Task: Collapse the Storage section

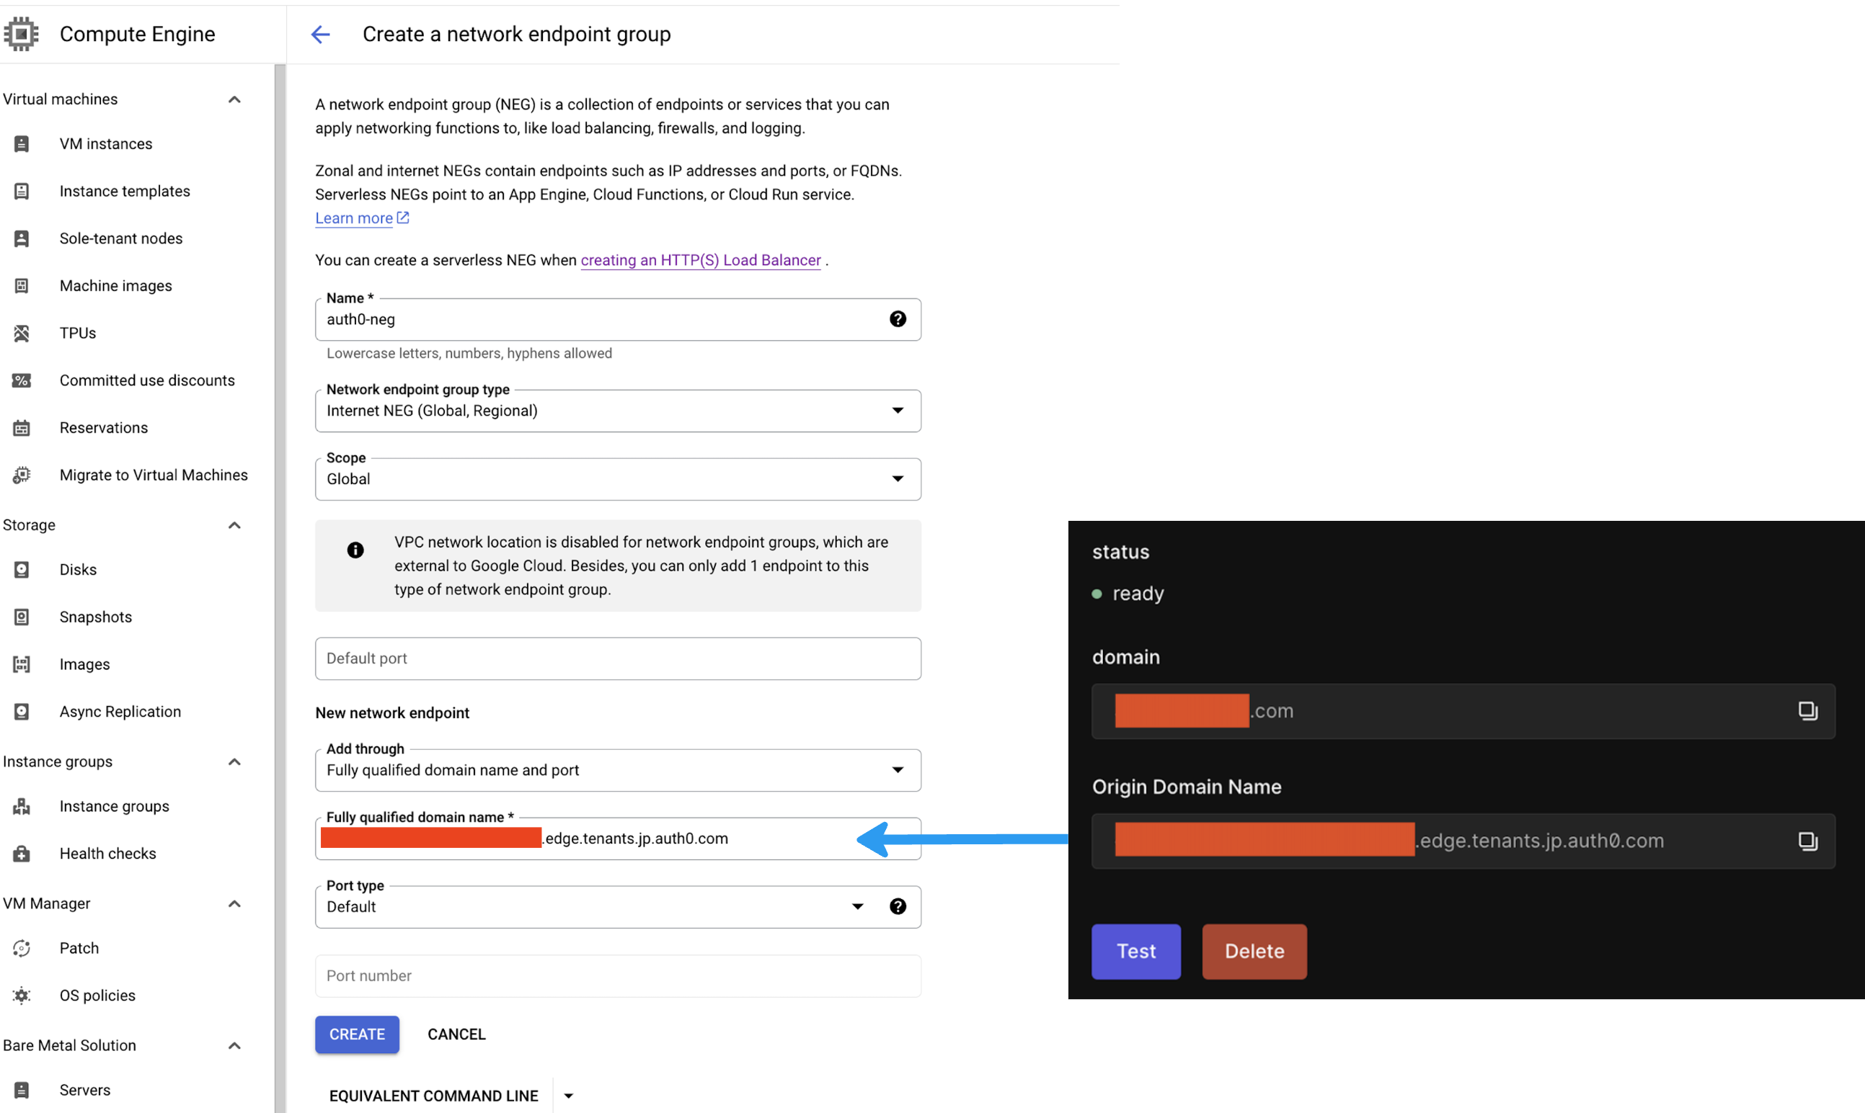Action: (234, 525)
